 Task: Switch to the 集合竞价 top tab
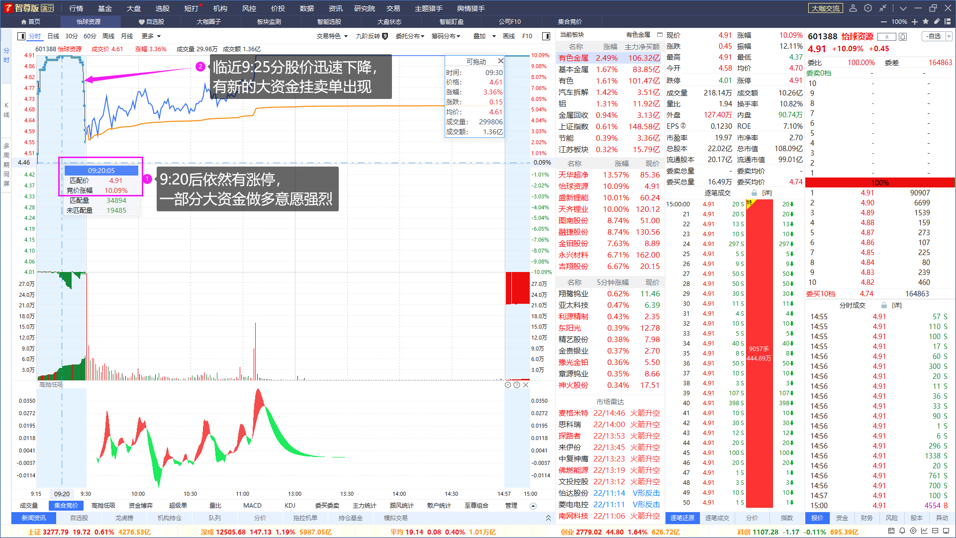(x=570, y=22)
